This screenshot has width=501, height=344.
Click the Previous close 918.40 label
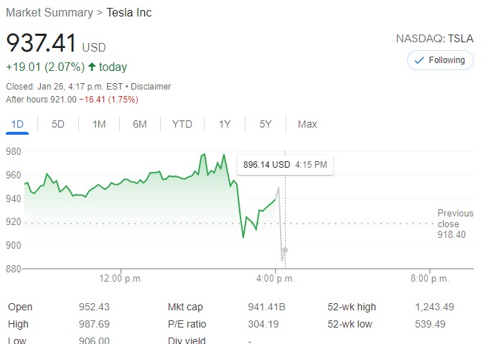coord(455,224)
